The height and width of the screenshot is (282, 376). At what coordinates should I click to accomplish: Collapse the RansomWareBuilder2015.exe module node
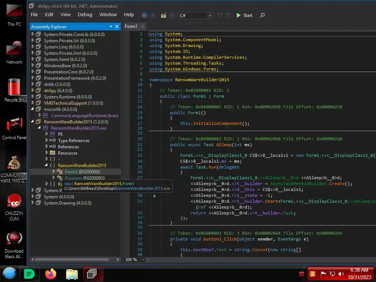pos(39,128)
